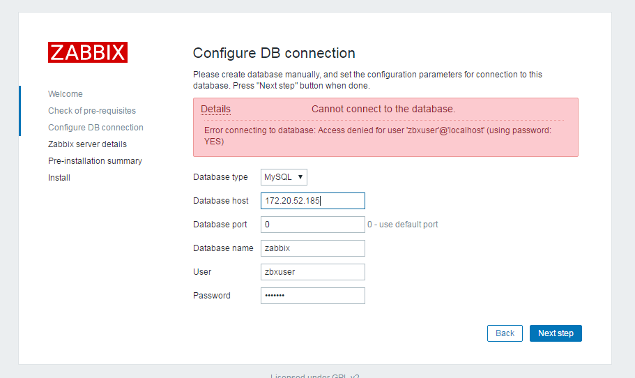Image resolution: width=635 pixels, height=378 pixels.
Task: Click the Database host input field
Action: pos(313,201)
